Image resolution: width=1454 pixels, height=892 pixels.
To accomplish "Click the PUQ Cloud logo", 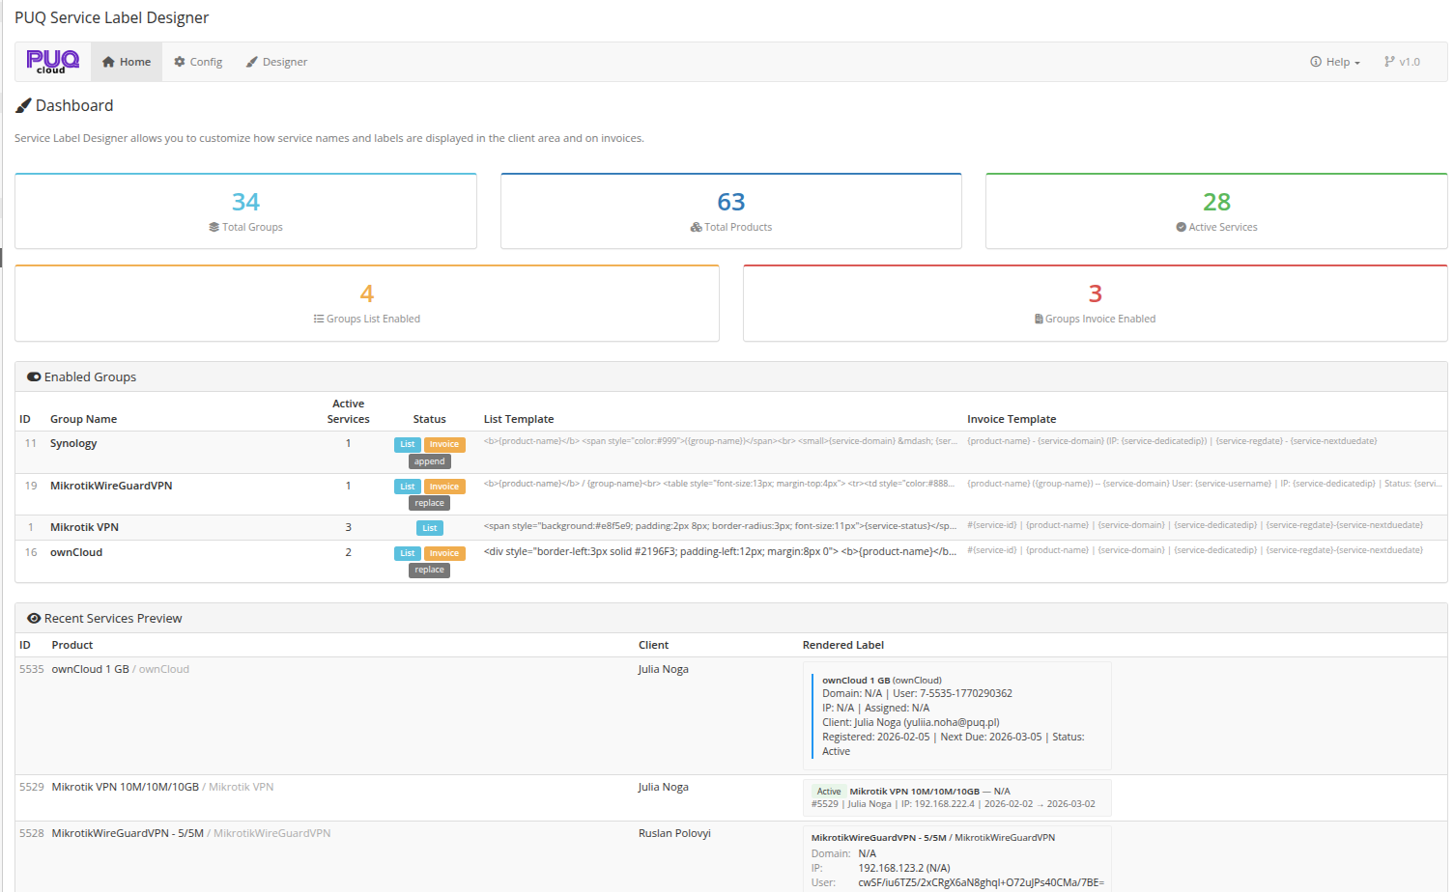I will tap(52, 61).
